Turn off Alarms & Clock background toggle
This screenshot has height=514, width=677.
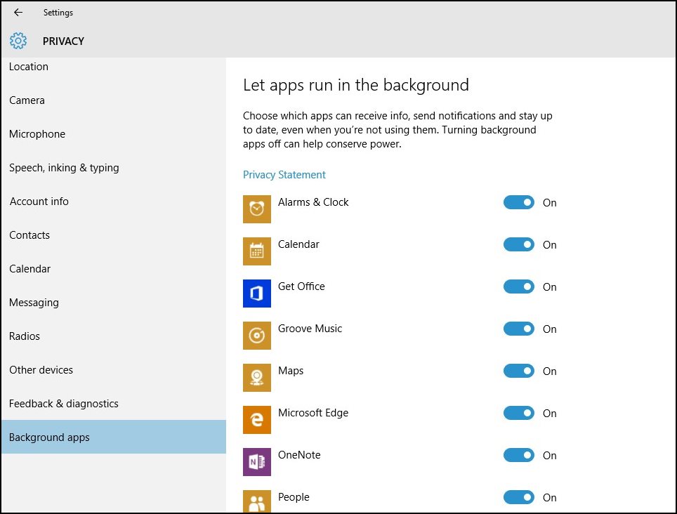518,202
